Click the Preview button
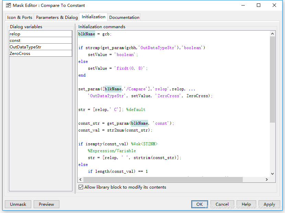285x213 pixels. pos(46,204)
